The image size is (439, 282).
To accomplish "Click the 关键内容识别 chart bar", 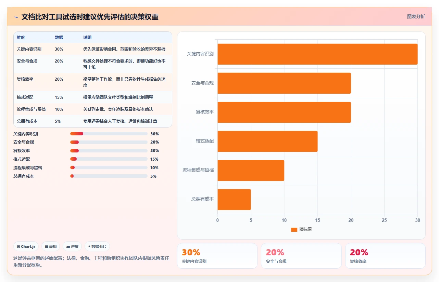I will click(x=317, y=54).
